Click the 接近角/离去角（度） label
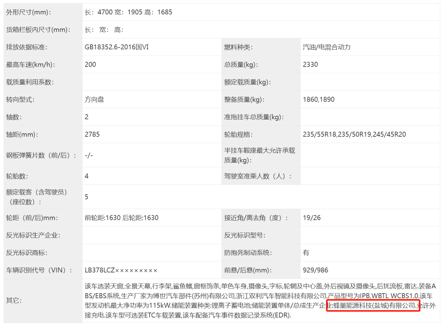 click(x=256, y=218)
